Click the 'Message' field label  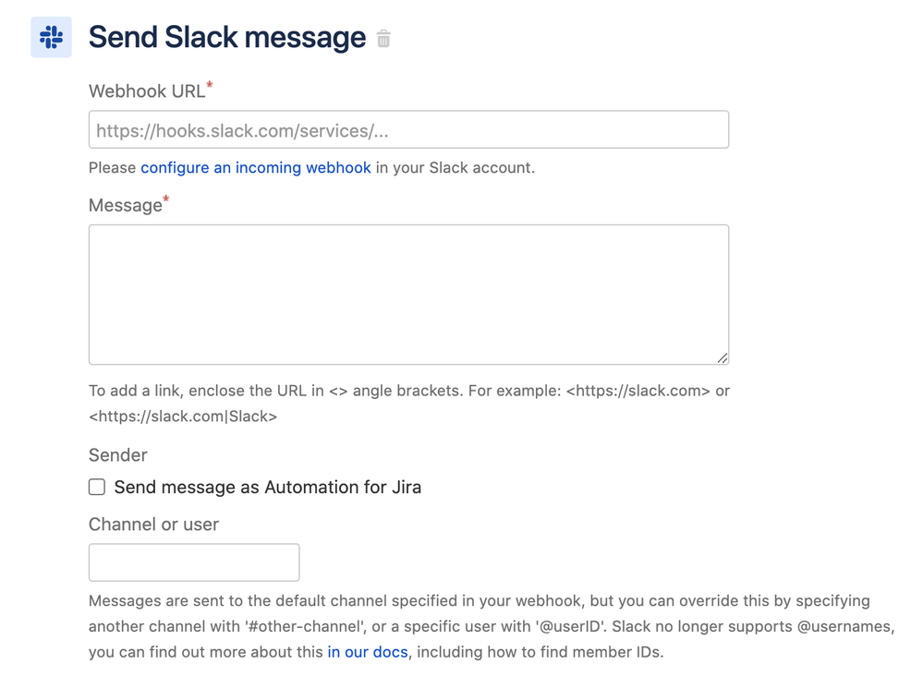pos(125,205)
